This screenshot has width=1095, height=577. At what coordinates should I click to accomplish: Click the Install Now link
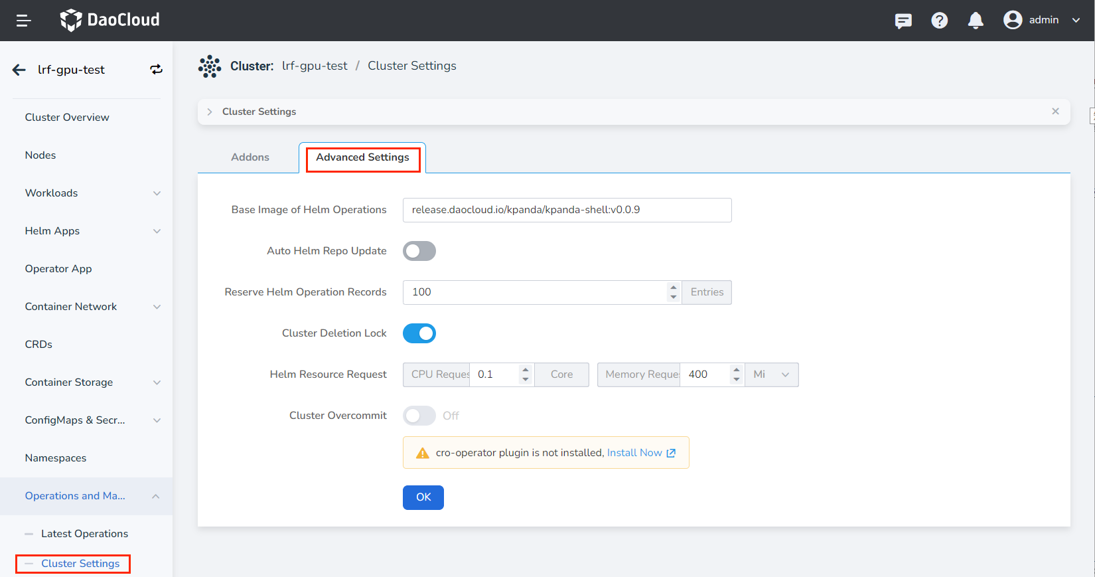click(634, 453)
